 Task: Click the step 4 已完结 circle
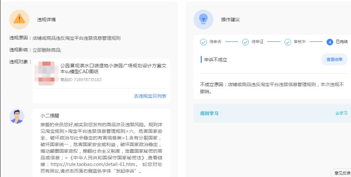click(329, 42)
